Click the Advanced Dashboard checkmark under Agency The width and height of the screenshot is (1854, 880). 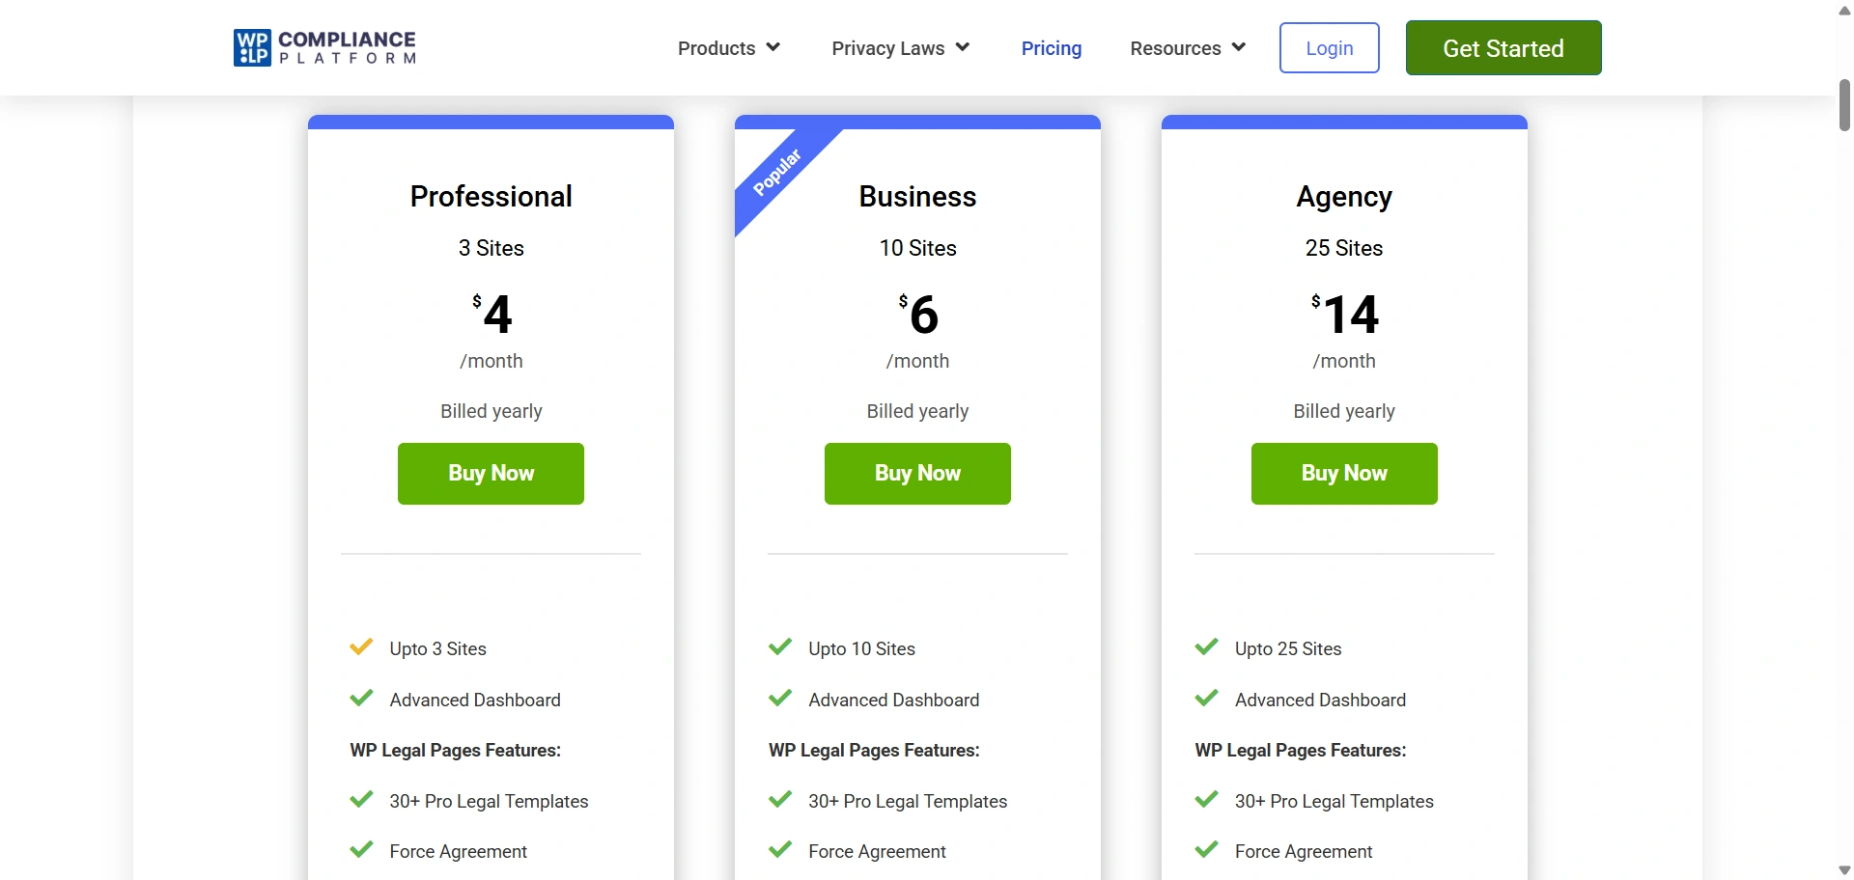click(1207, 699)
